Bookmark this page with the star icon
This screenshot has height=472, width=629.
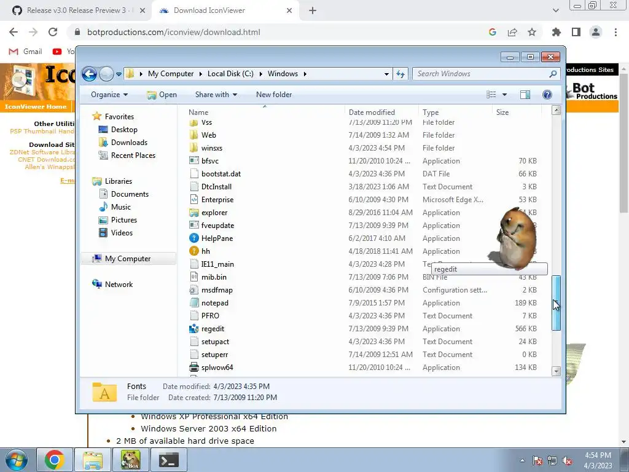[532, 32]
